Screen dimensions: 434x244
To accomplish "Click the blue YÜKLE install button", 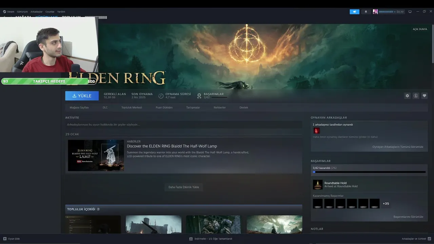I will tap(82, 96).
